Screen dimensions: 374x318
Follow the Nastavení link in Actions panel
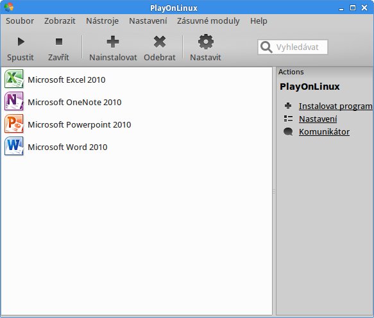318,119
